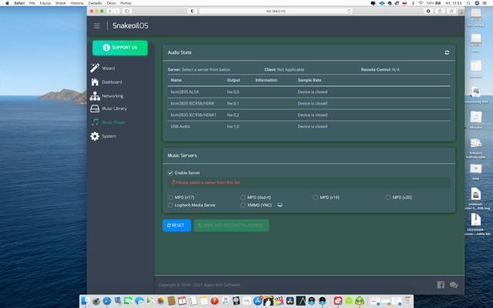Viewport: 493px width, 308px height.
Task: Open Networking settings in the sidebar
Action: point(106,95)
